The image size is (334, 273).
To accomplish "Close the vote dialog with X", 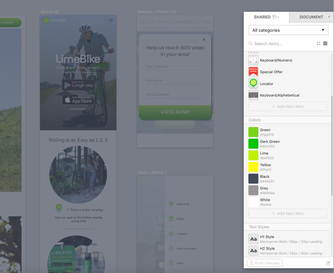I will (204, 39).
